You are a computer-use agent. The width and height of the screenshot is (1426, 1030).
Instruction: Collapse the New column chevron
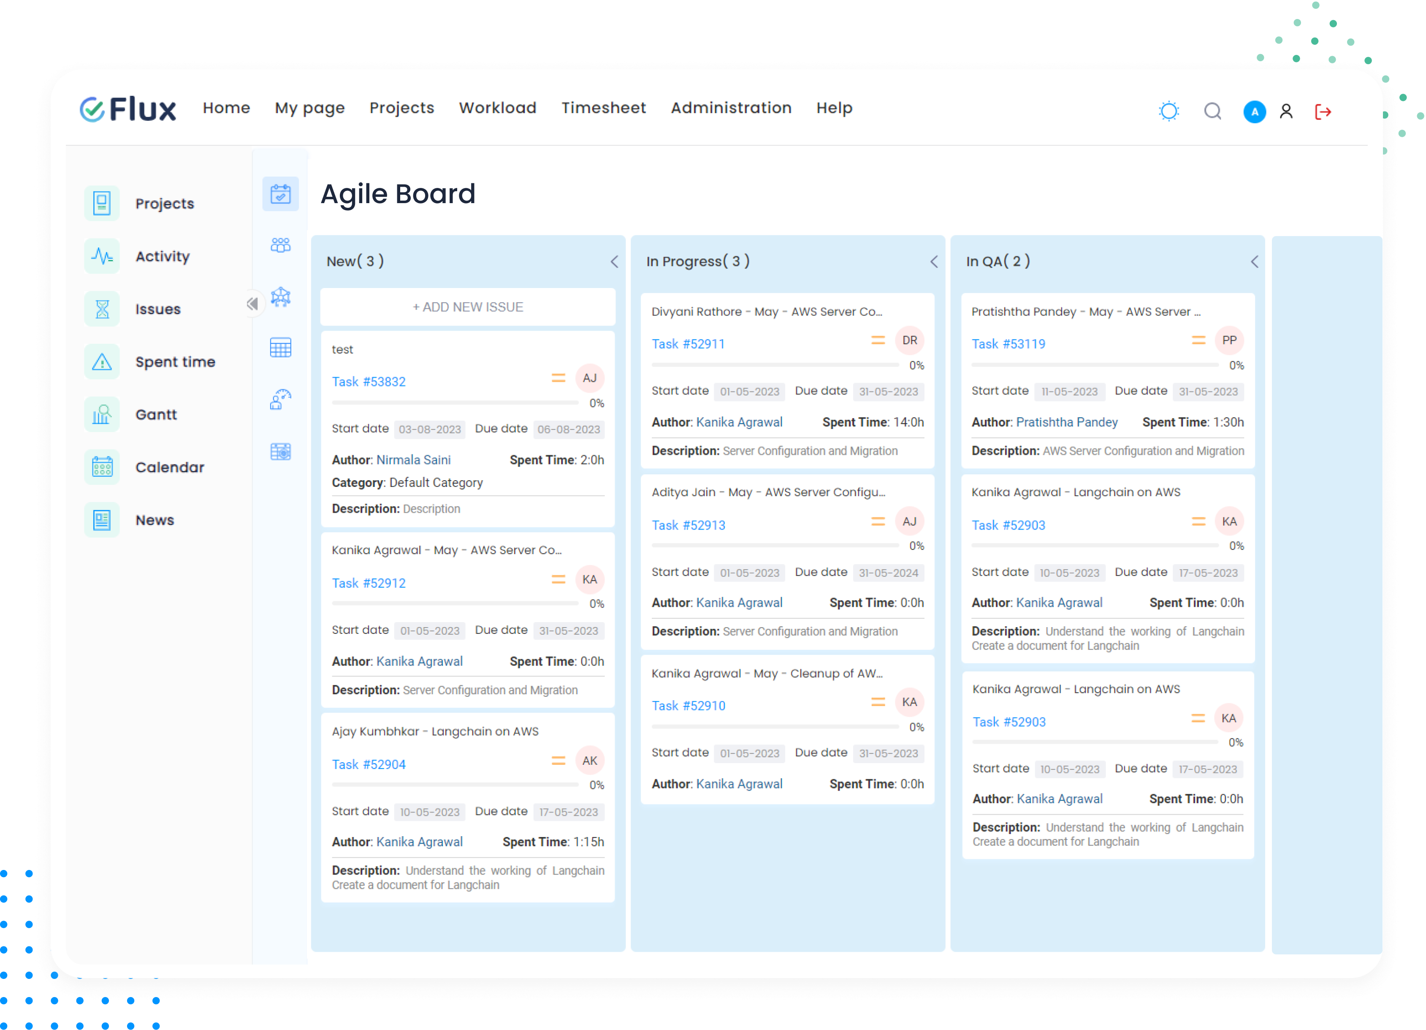(614, 261)
